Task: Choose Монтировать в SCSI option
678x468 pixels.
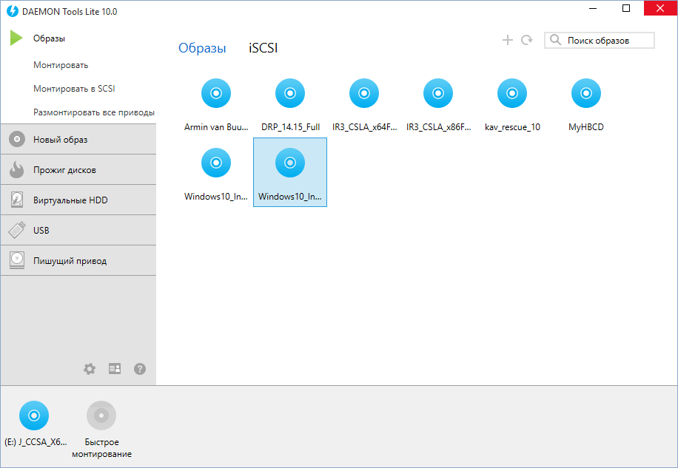Action: click(x=74, y=89)
